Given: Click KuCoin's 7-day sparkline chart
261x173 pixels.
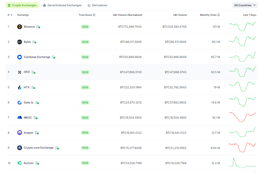Looking at the screenshot, I should click(x=242, y=162).
